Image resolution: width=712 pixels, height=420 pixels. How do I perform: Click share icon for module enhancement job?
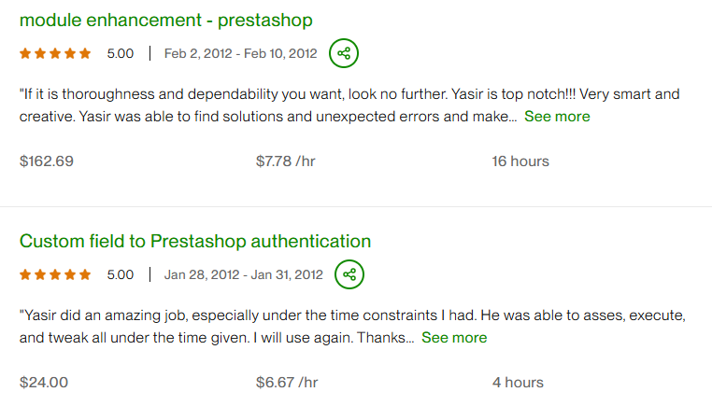[344, 53]
